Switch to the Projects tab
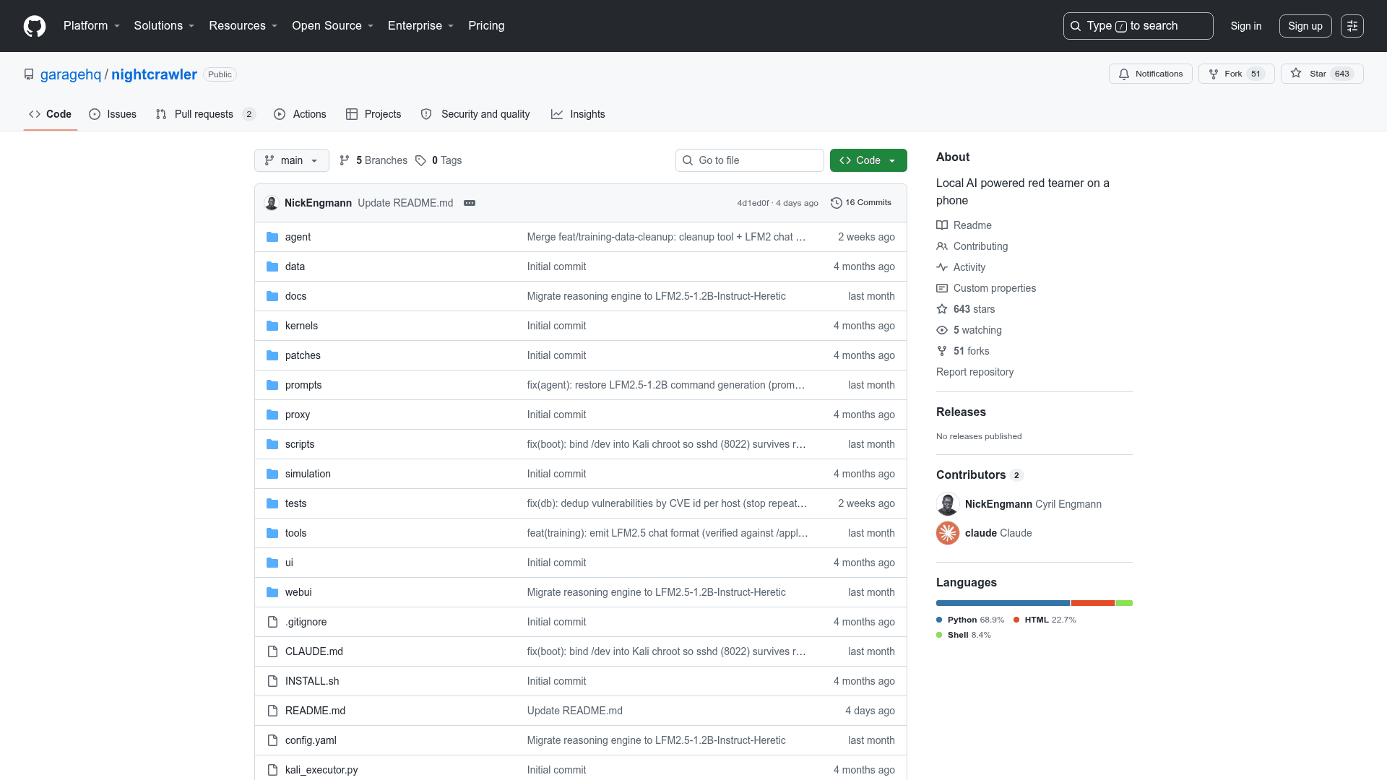This screenshot has width=1387, height=780. coord(373,114)
